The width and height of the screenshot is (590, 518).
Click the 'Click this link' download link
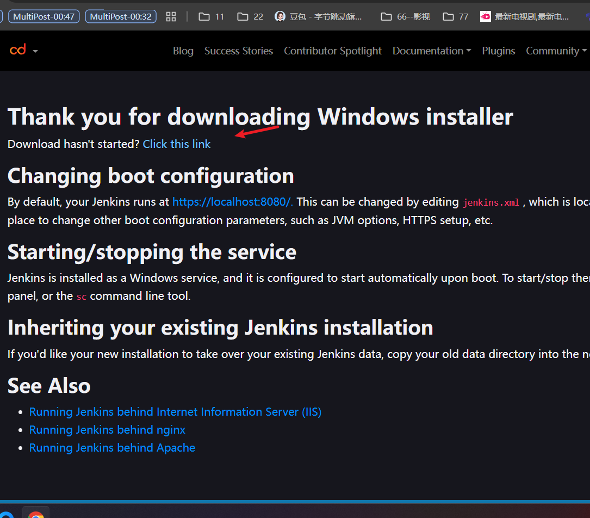coord(176,144)
